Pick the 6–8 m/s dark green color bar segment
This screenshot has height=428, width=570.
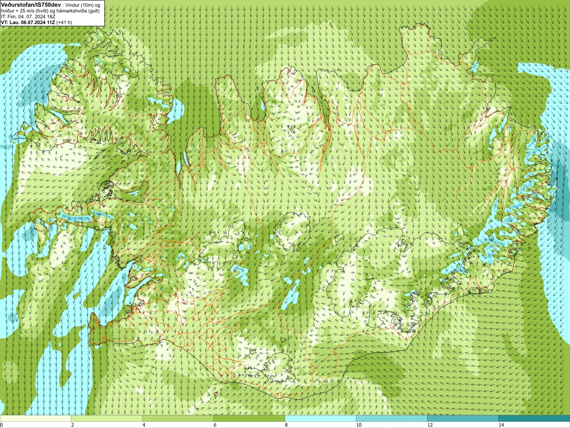(249, 419)
